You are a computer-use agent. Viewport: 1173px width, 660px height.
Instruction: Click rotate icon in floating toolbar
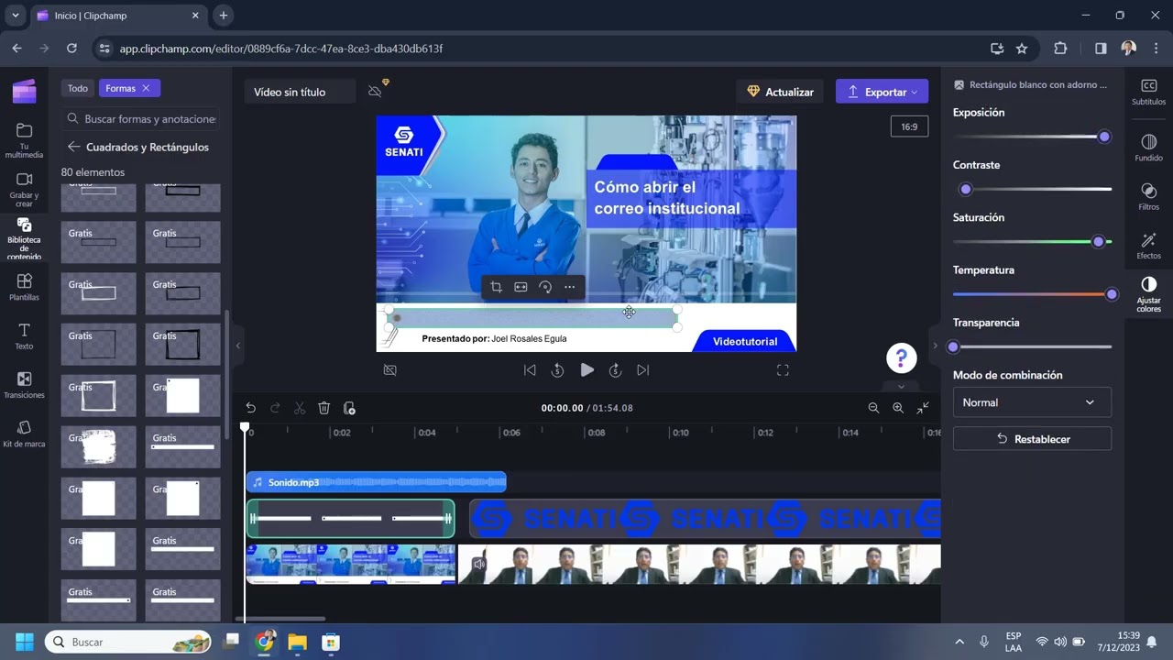545,287
